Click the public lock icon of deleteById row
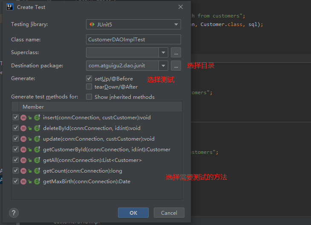 pos(30,129)
